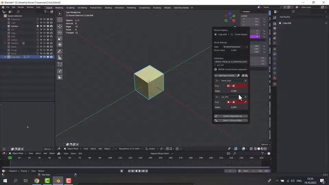329x185 pixels.
Task: Click the blue Z axis on navigation gizmo
Action: coord(230,14)
